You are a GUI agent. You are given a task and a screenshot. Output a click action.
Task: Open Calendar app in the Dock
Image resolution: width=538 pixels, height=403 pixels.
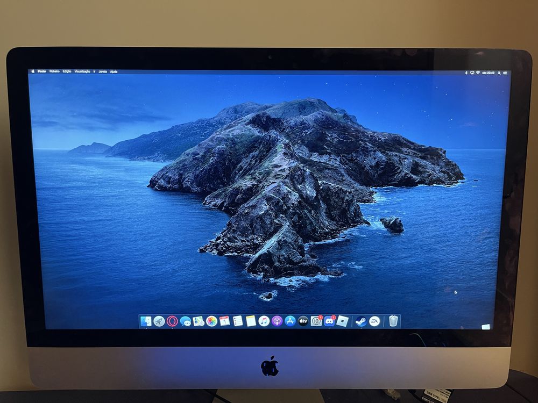click(225, 321)
